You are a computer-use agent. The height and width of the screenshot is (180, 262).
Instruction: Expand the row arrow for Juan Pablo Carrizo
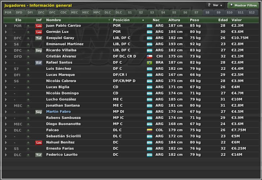coord(6,26)
